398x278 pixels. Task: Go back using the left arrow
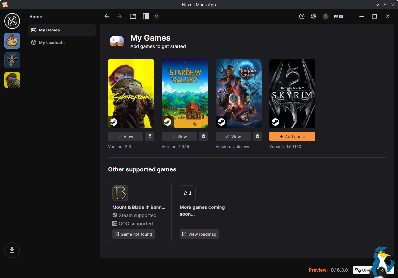(x=107, y=16)
